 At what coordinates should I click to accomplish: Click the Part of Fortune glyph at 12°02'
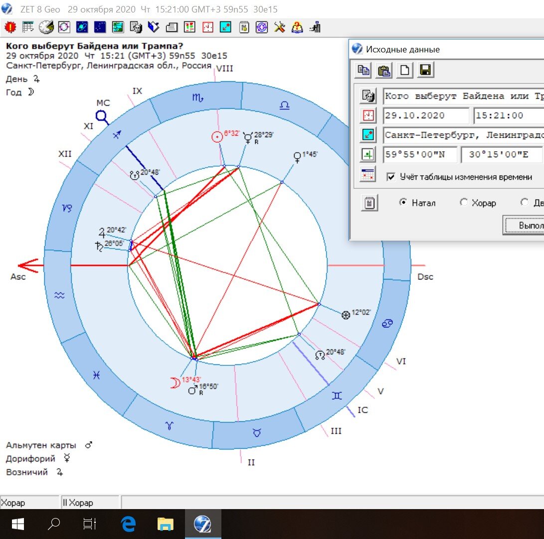[346, 315]
